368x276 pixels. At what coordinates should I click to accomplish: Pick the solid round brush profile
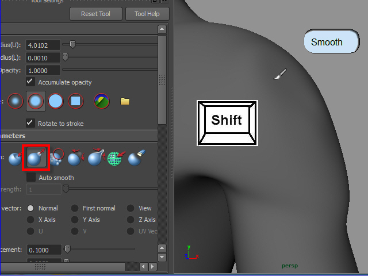56,102
